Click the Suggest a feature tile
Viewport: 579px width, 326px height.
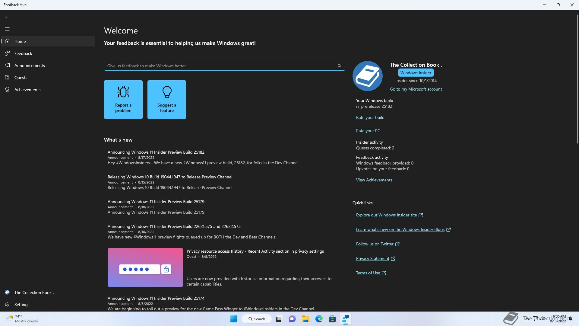point(167,100)
